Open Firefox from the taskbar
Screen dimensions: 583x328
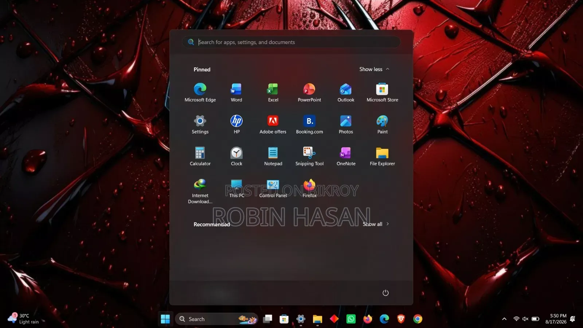[368, 319]
